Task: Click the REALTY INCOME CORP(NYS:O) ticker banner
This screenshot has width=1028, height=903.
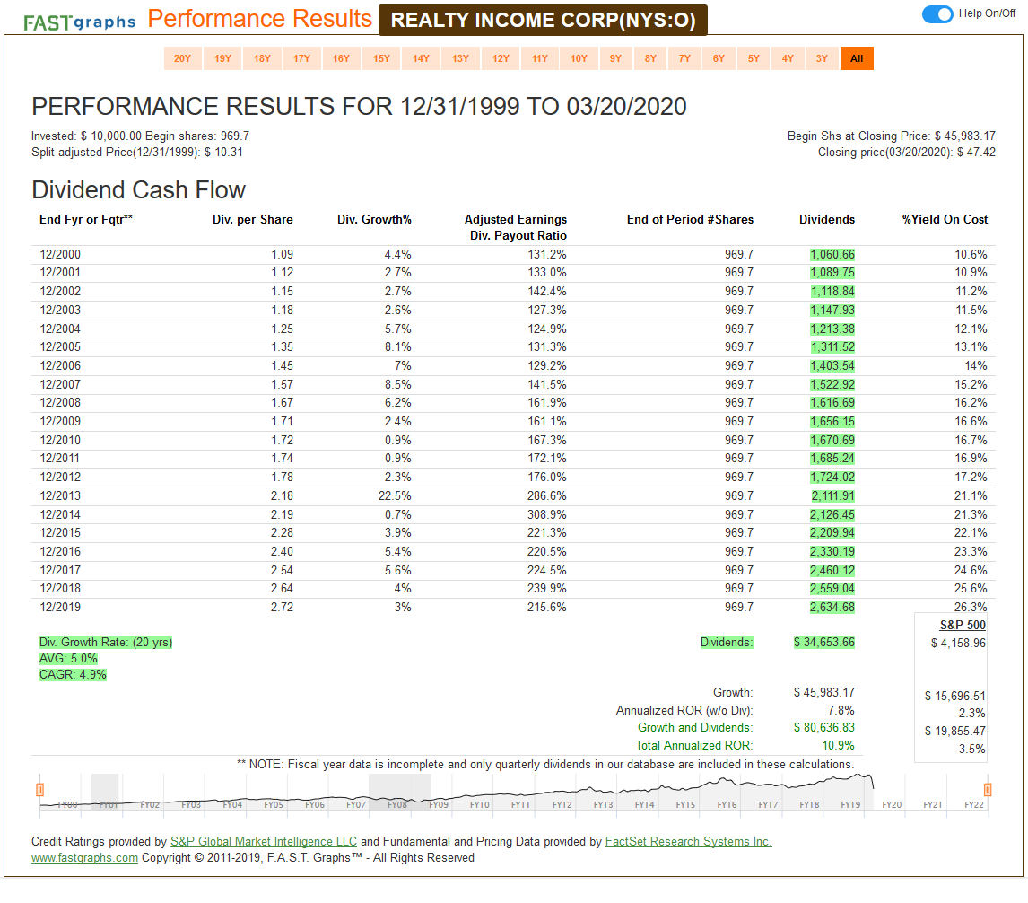Action: 543,20
